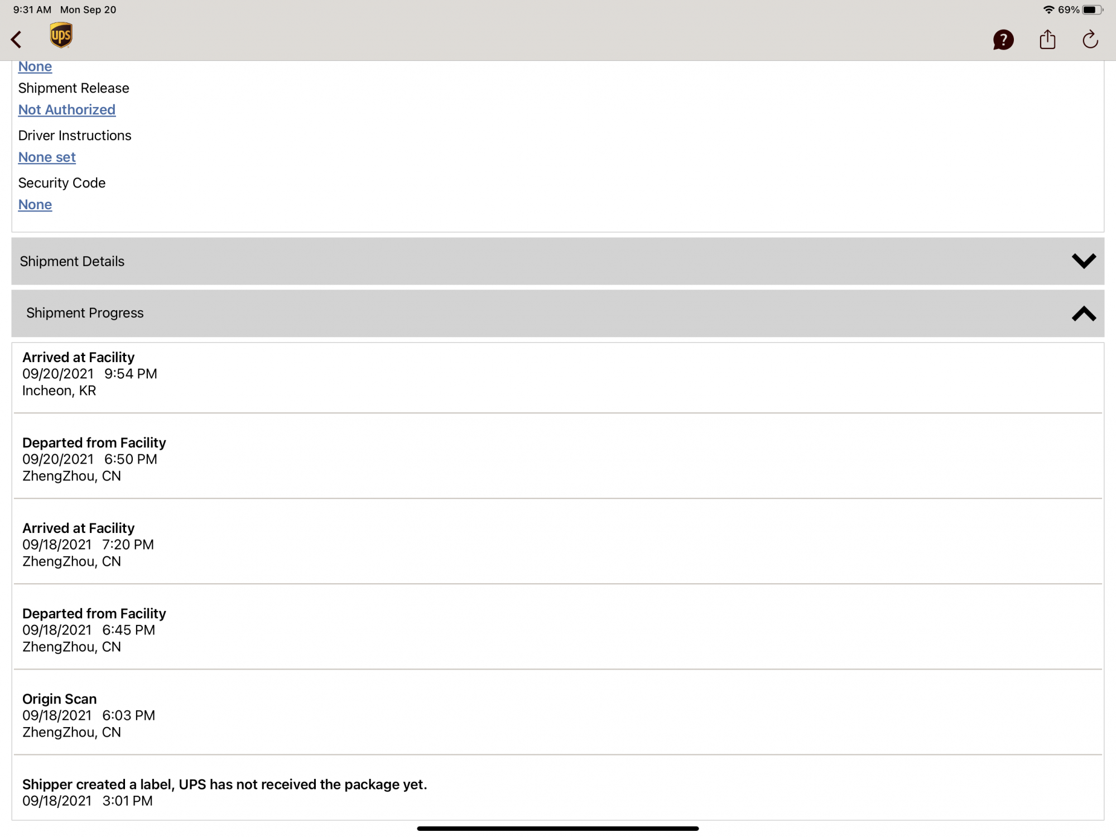Open the Not Authorized shipment release link

[67, 110]
